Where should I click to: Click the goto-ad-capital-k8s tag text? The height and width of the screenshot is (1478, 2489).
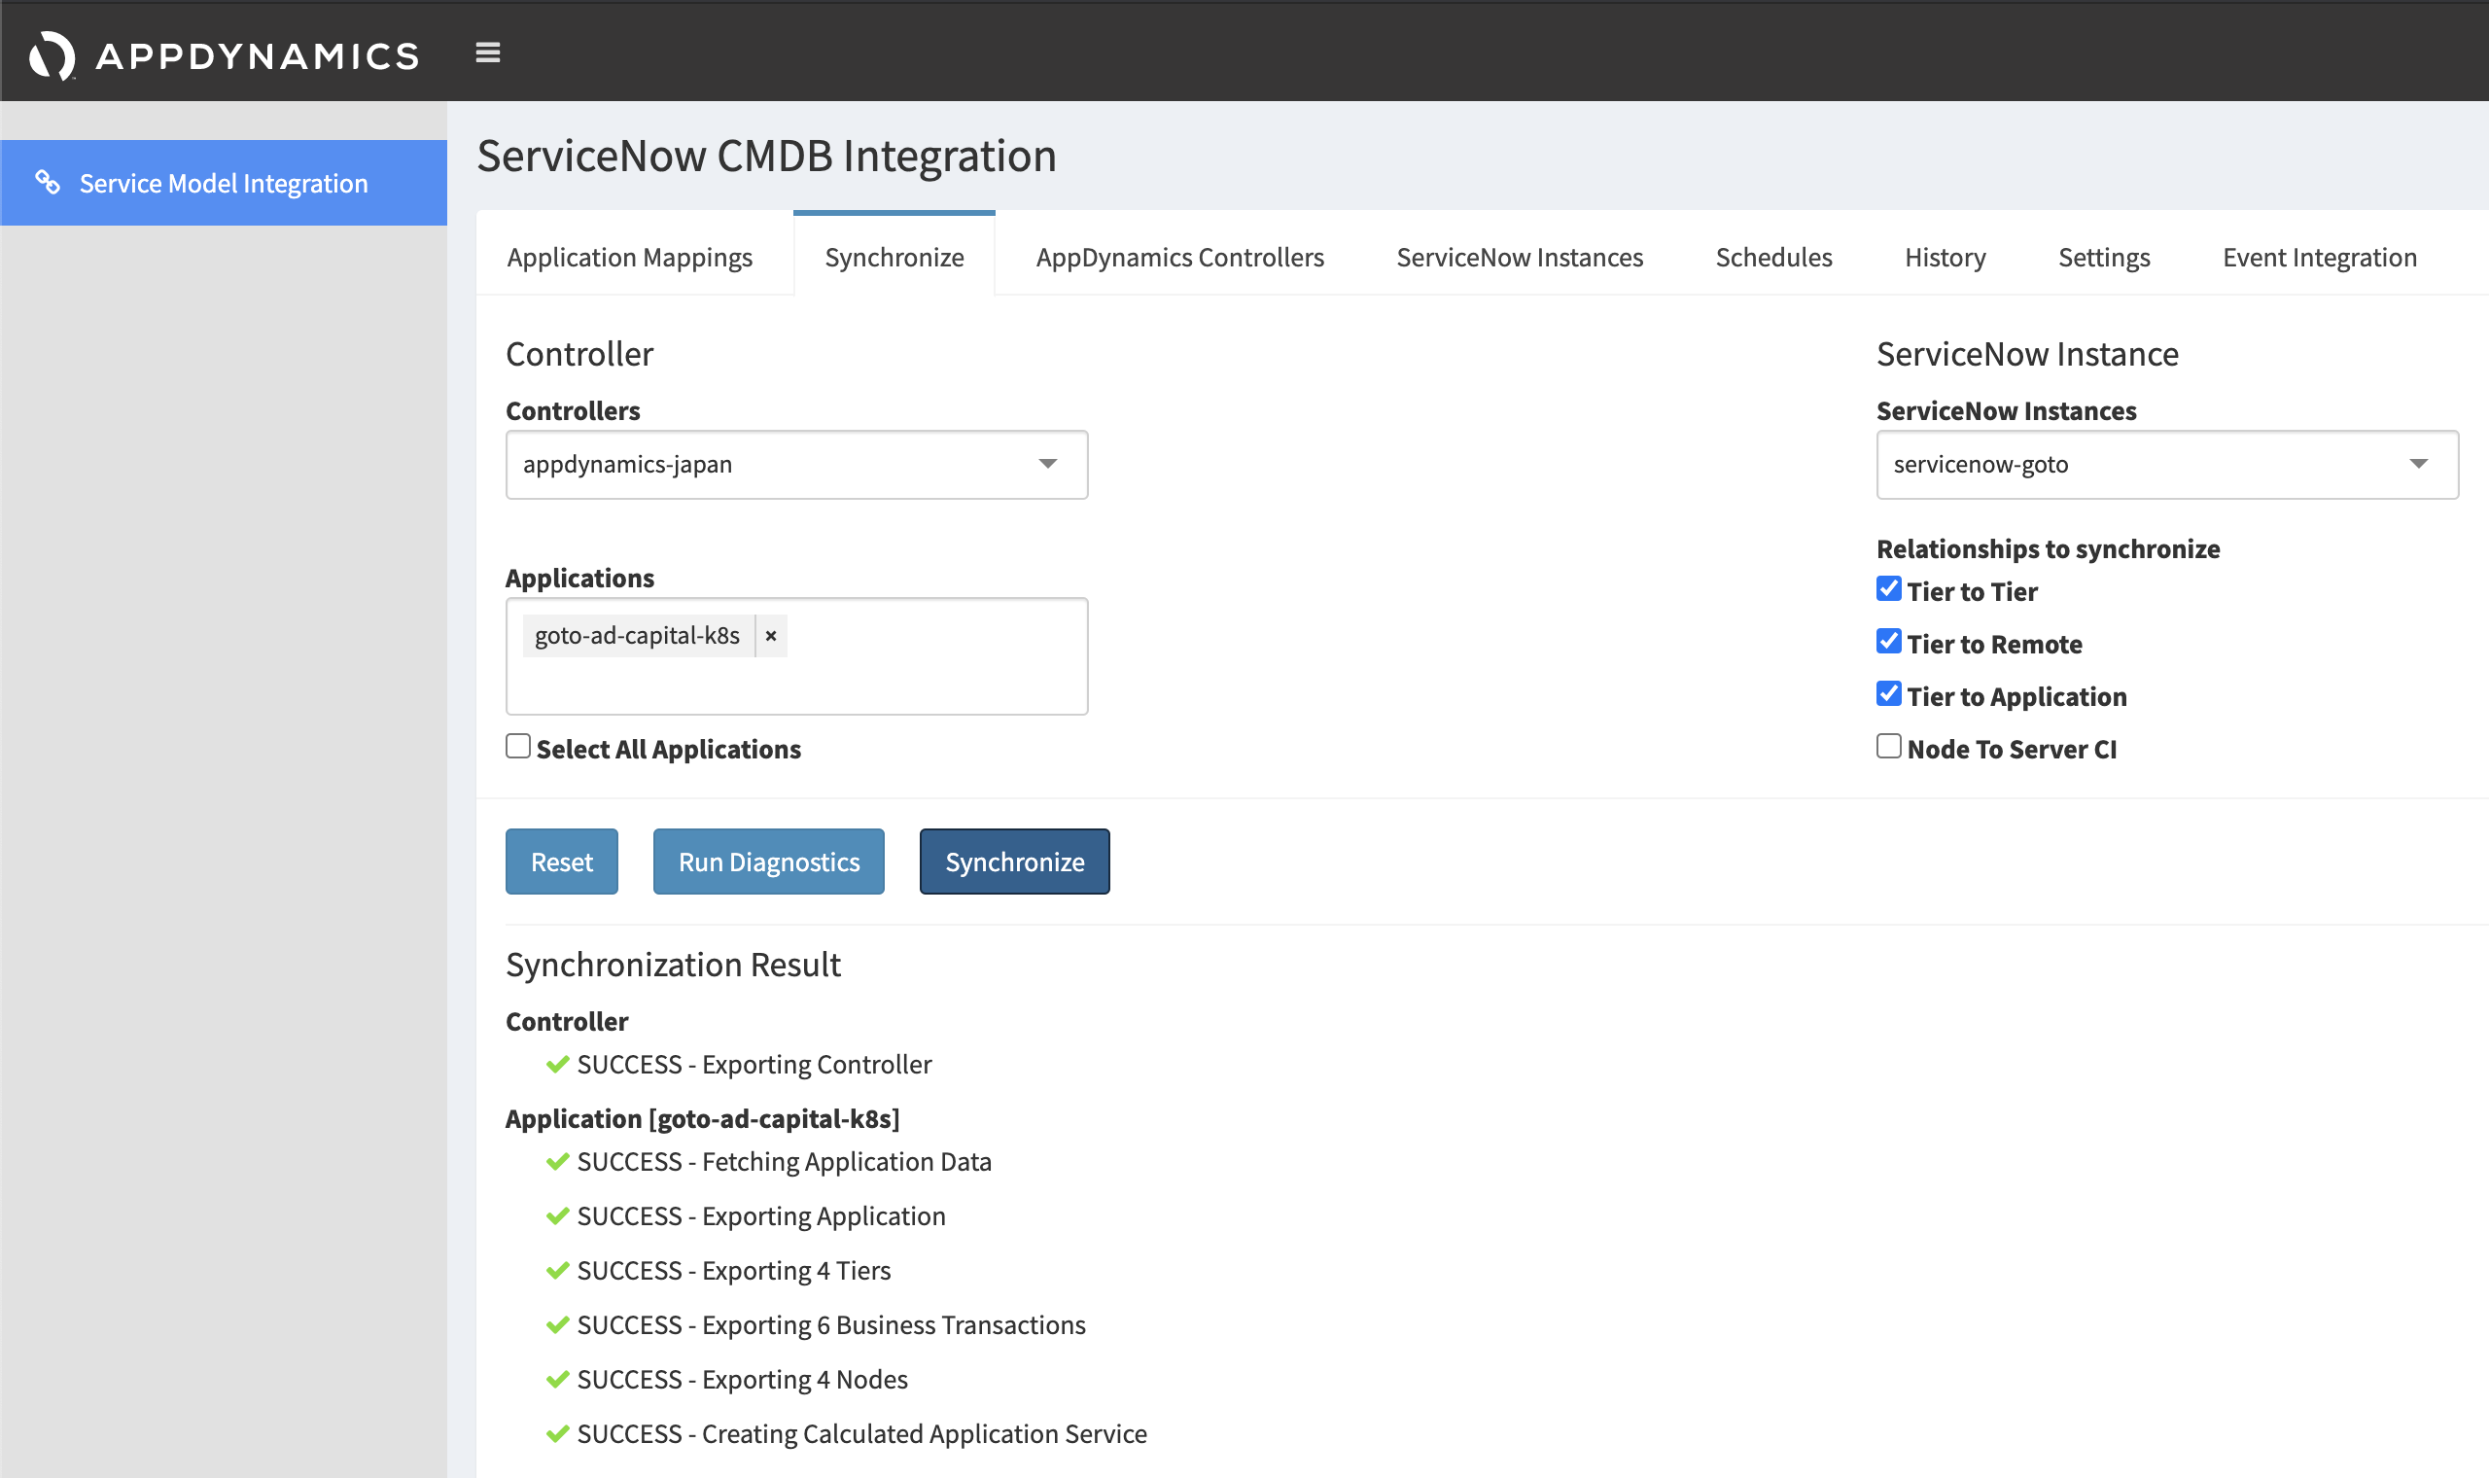click(637, 635)
